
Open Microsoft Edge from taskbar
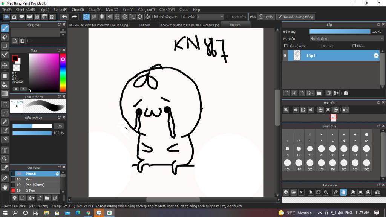pyautogui.click(x=78, y=213)
